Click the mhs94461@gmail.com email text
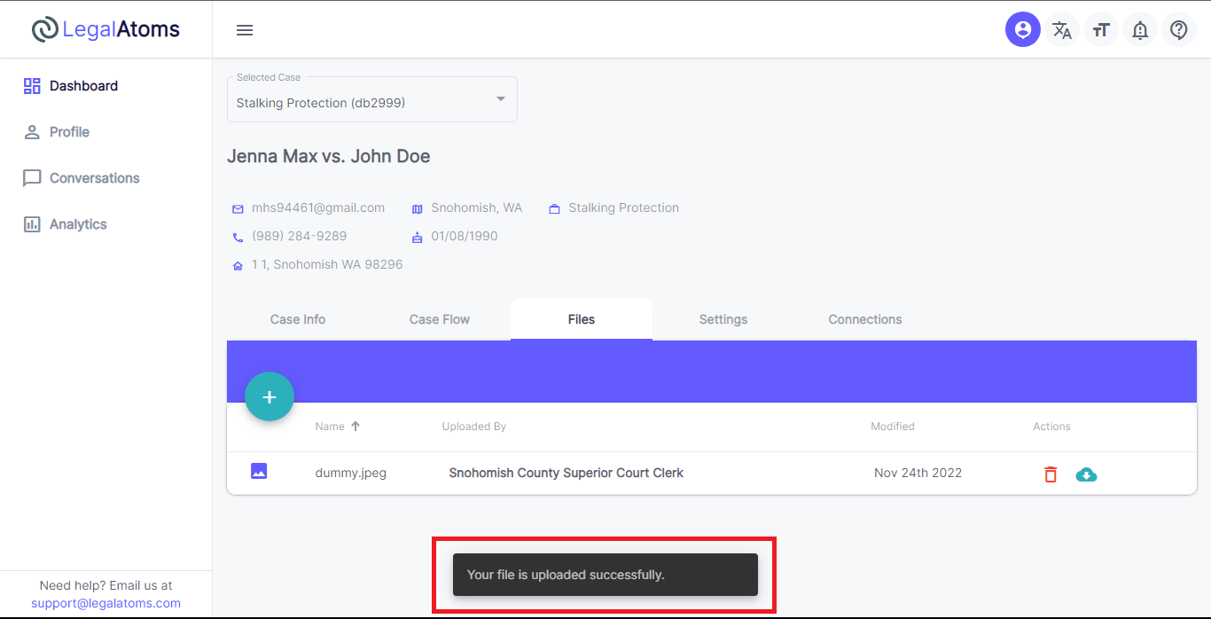 coord(318,208)
